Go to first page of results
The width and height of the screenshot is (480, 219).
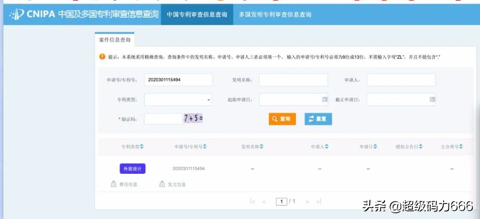point(252,201)
